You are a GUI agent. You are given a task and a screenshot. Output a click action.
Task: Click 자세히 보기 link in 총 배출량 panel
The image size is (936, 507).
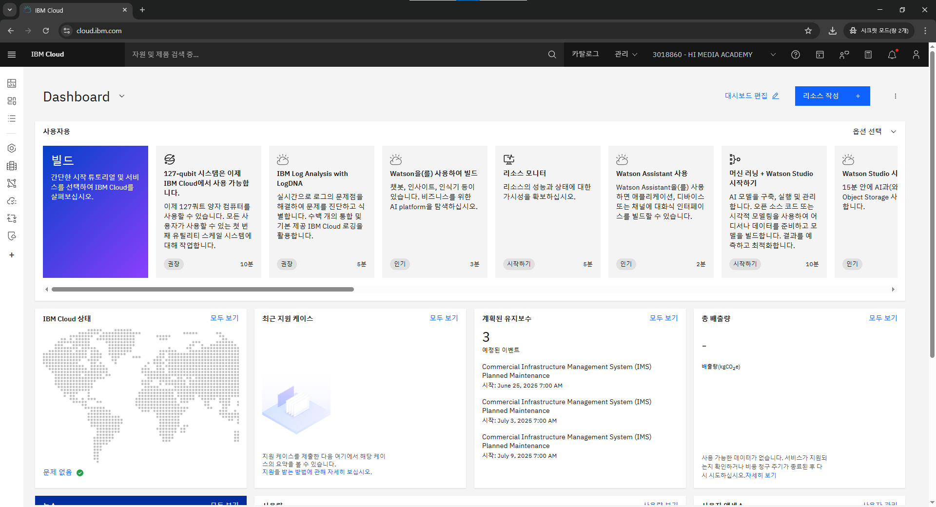coord(761,475)
